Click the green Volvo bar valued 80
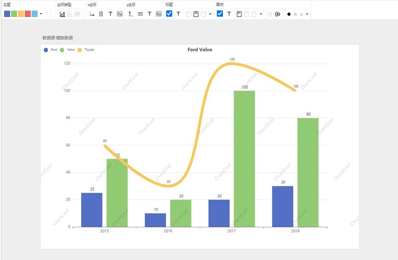This screenshot has width=398, height=260. (308, 172)
